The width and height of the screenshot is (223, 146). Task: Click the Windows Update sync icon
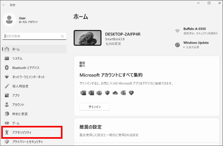(177, 45)
